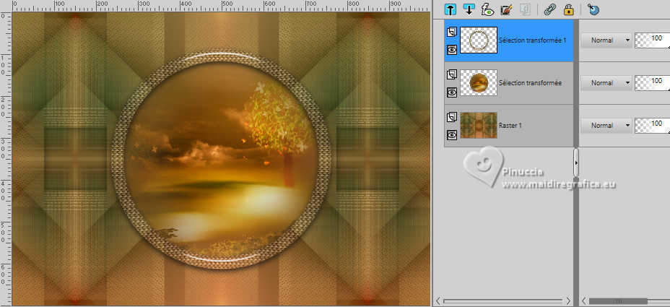Viewport: 670px width, 307px height.
Task: Click the layer up arrow toolbar icon
Action: pos(450,9)
